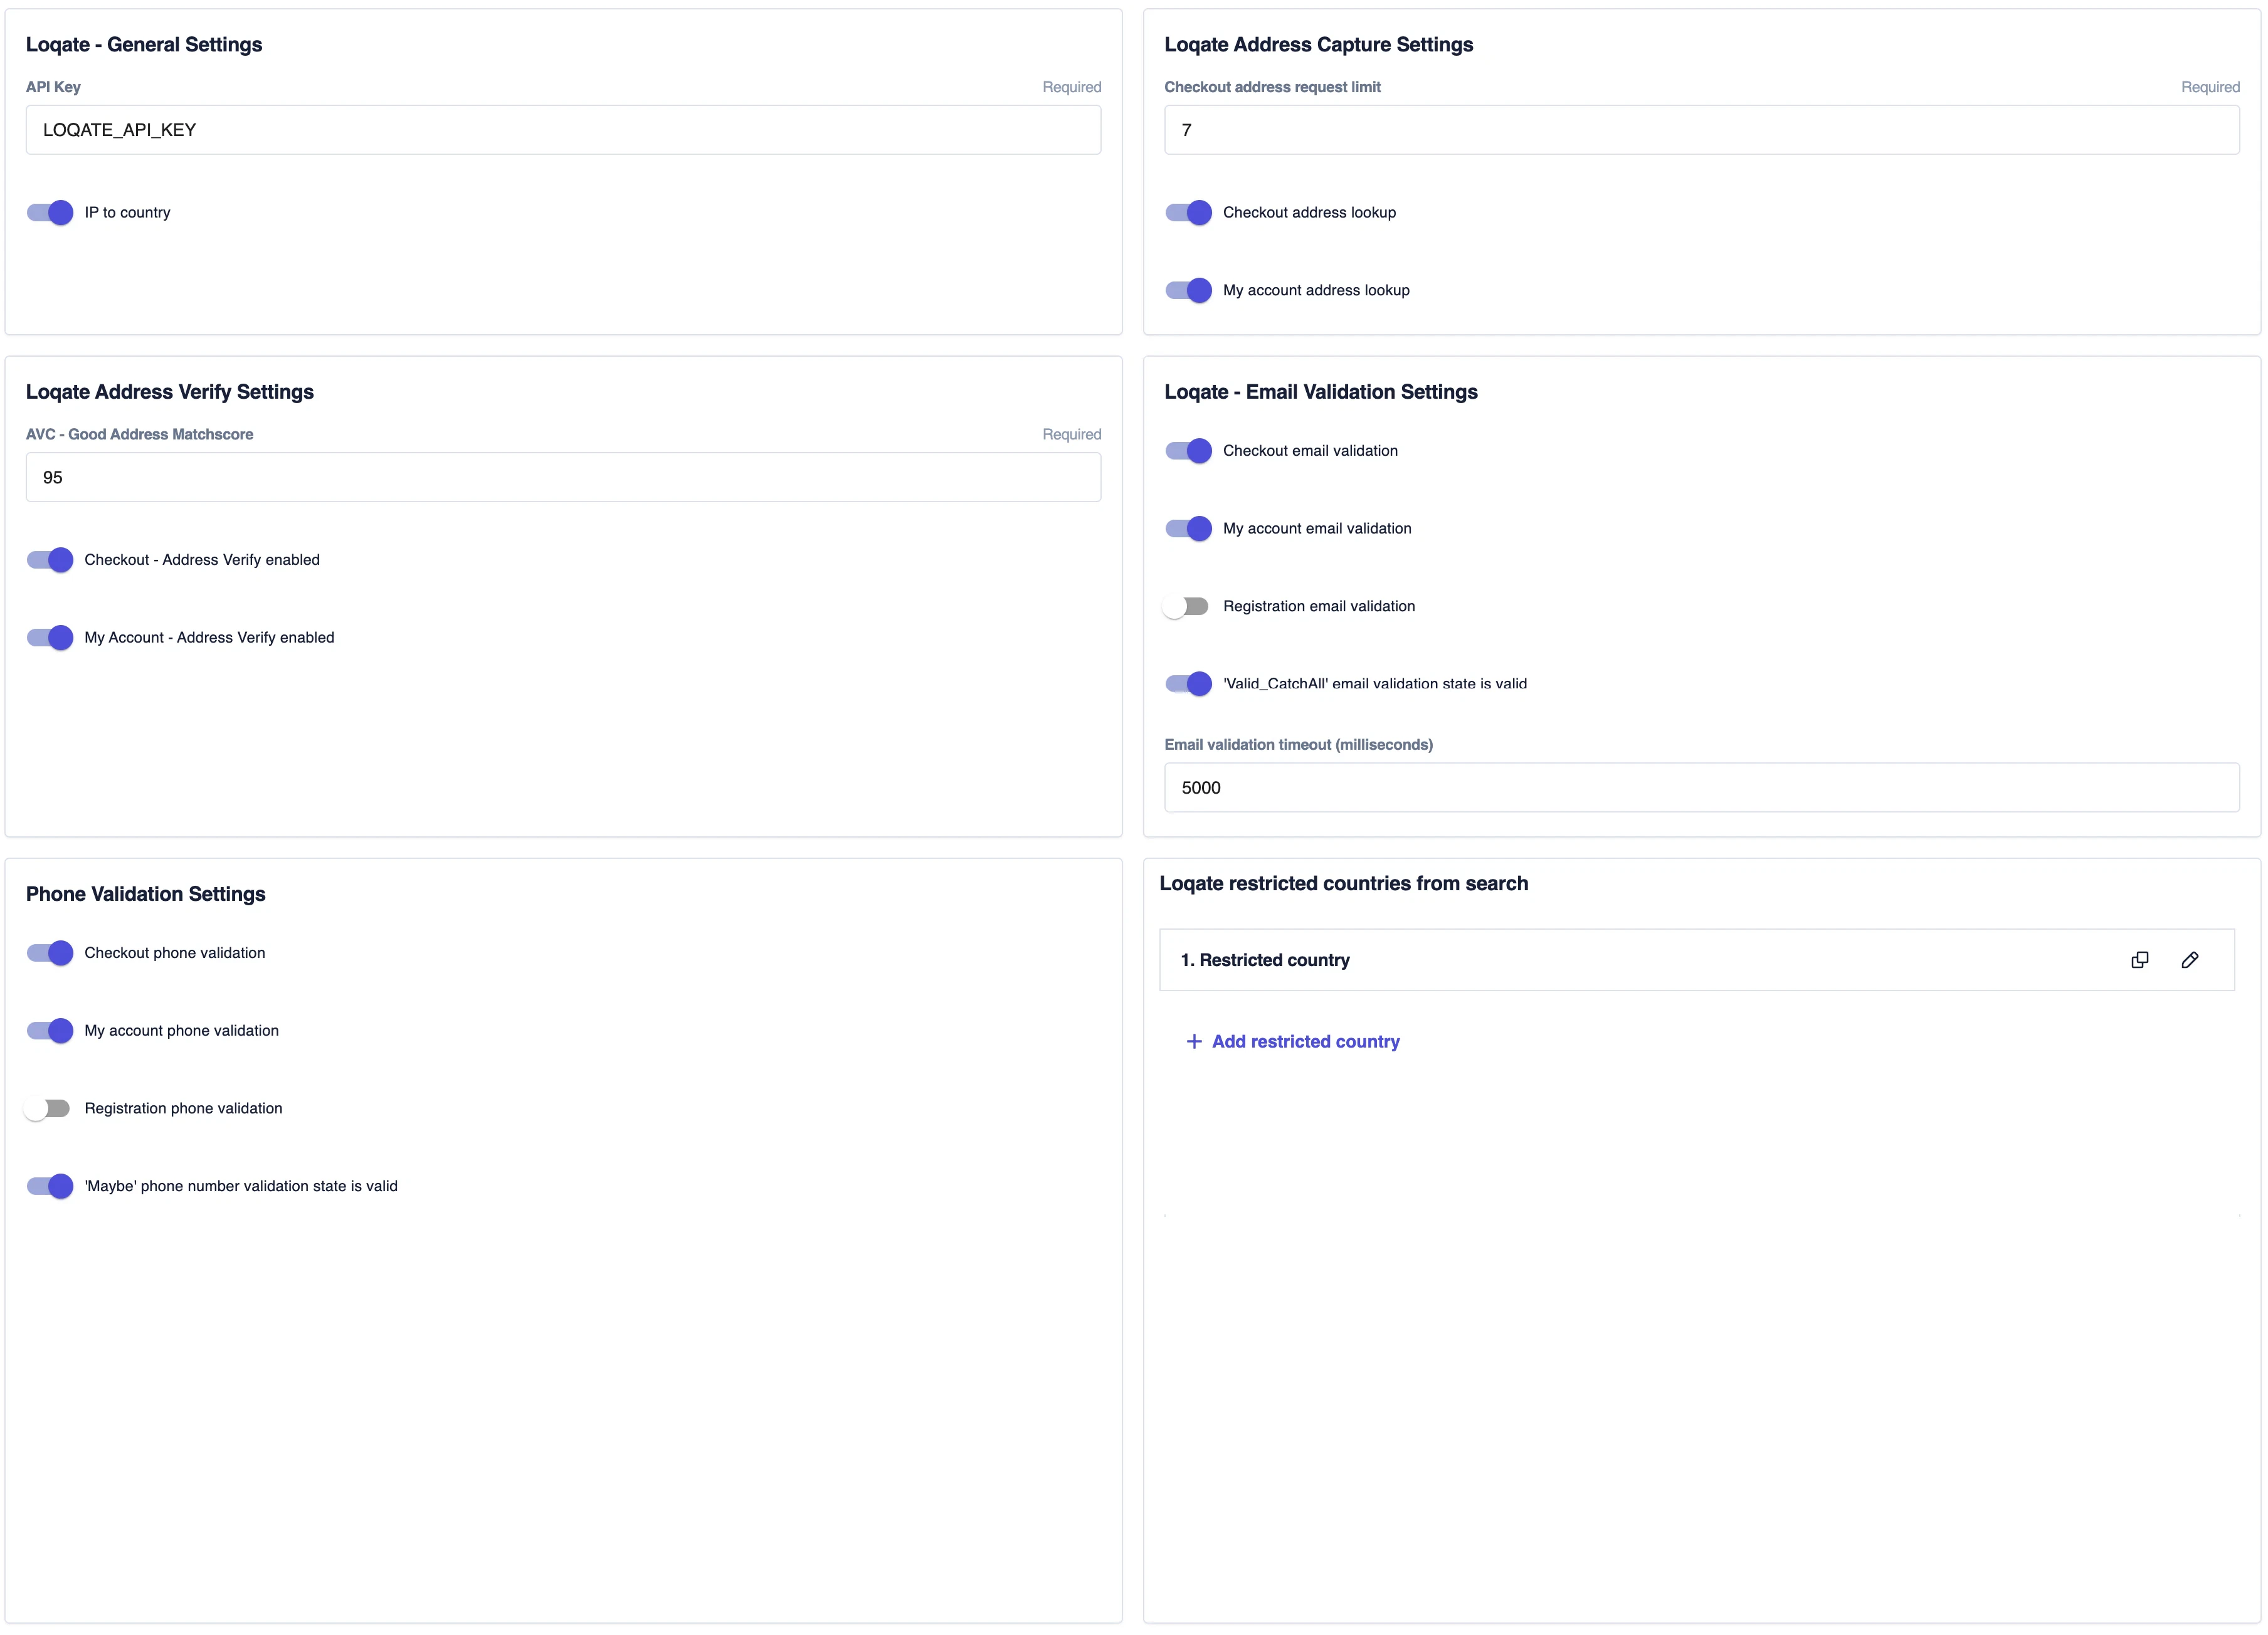Expand the 1. Restricted country row
This screenshot has height=1635, width=2268.
(1265, 960)
